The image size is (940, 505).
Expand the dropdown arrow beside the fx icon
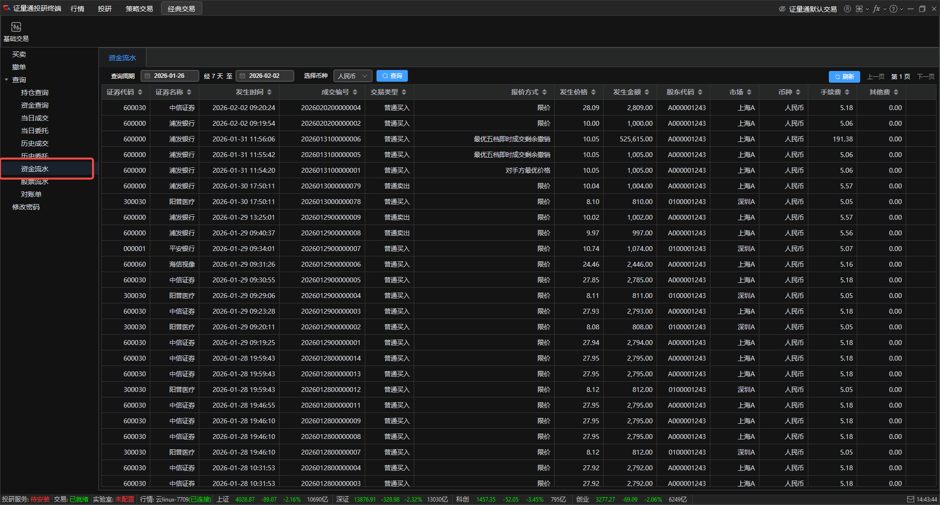point(885,9)
